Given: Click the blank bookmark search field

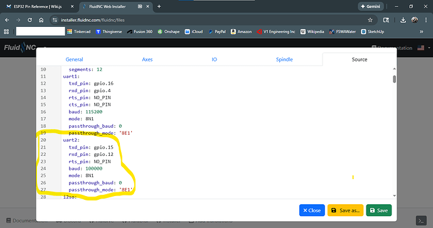Looking at the screenshot, I should click(x=40, y=31).
